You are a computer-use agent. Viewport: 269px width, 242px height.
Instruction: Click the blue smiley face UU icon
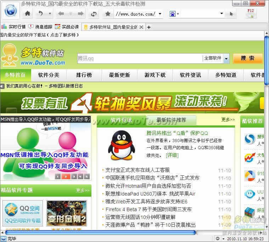click(x=250, y=194)
